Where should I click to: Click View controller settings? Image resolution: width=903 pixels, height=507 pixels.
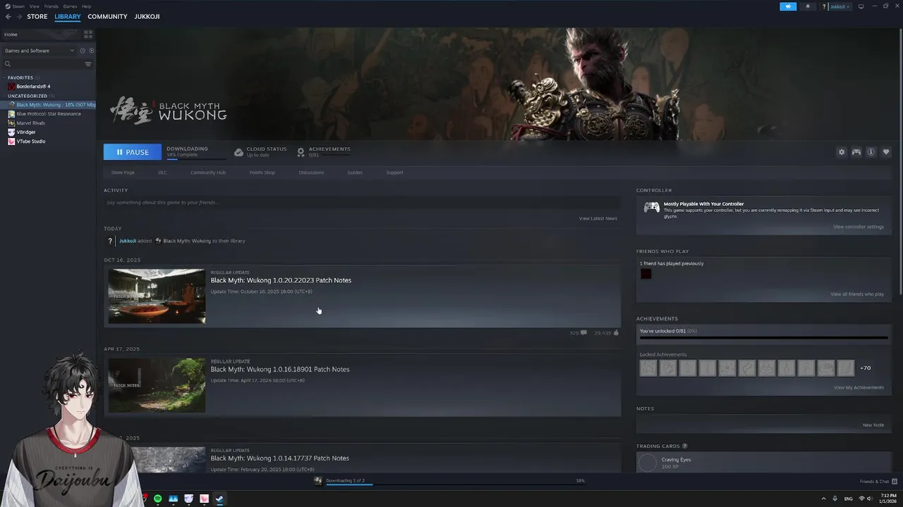(859, 227)
